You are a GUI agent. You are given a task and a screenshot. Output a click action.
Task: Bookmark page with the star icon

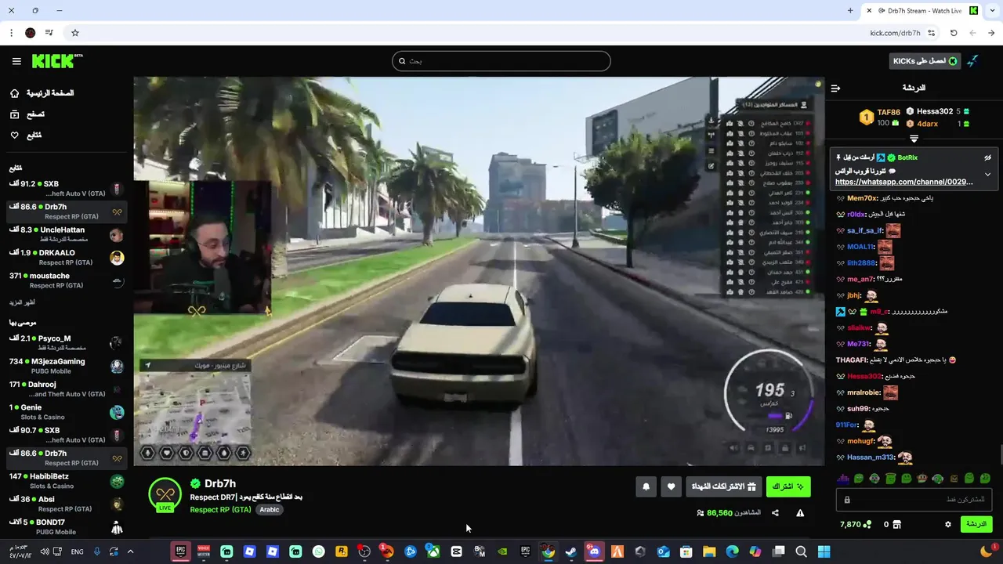[75, 33]
